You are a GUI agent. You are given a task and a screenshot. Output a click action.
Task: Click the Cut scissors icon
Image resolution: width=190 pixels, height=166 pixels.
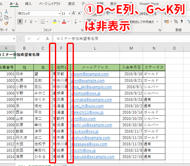pos(6,11)
